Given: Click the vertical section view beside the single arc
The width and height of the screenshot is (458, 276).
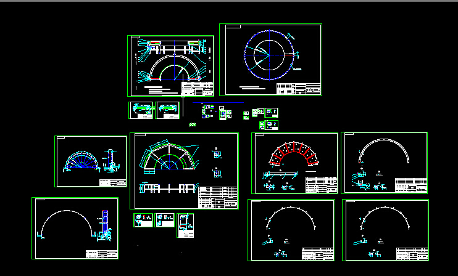Looking at the screenshot, I should pyautogui.click(x=104, y=226).
